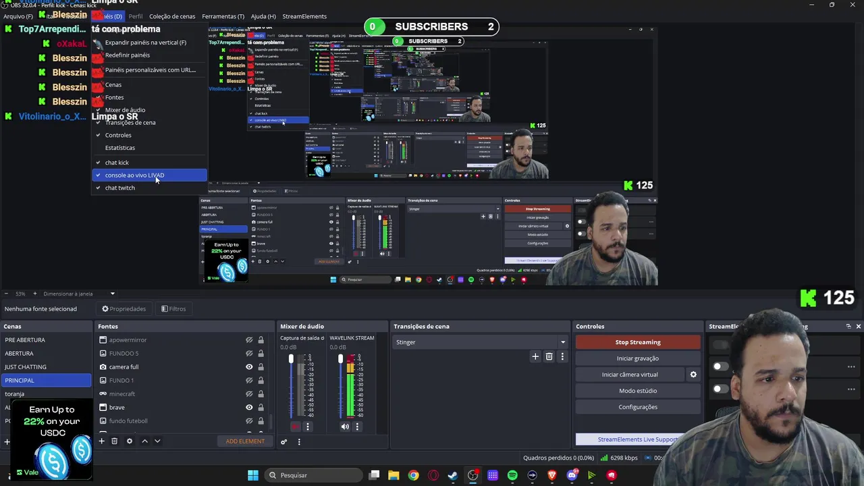This screenshot has width=864, height=486.
Task: Move the source down with the down arrow in Fontes
Action: click(157, 441)
